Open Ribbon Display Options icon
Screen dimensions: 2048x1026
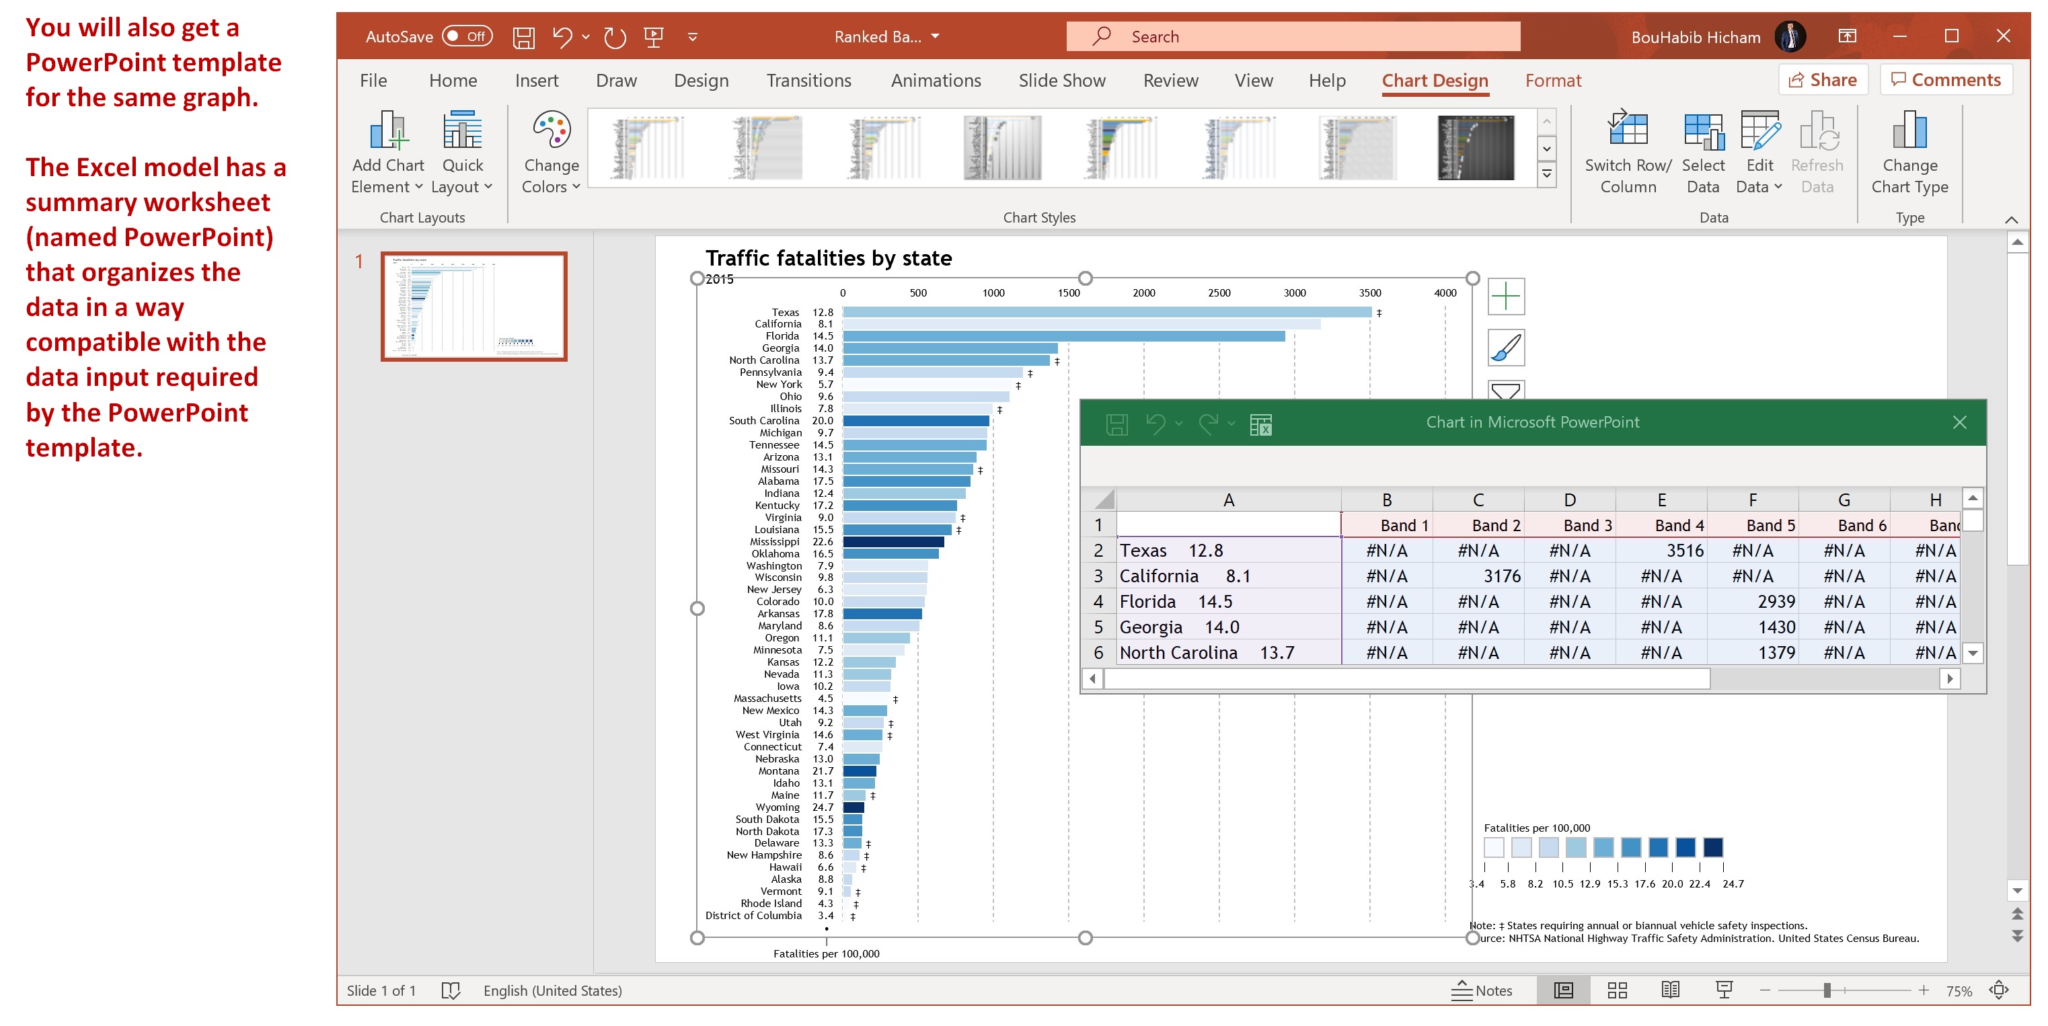1847,36
